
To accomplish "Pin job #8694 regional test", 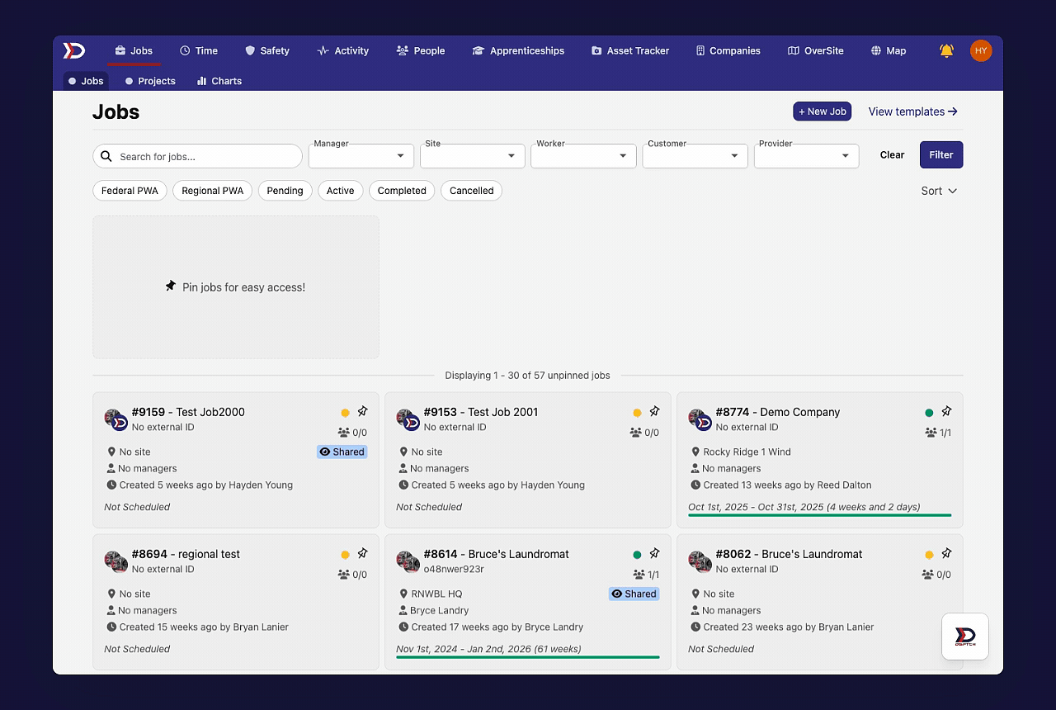I will click(x=362, y=553).
